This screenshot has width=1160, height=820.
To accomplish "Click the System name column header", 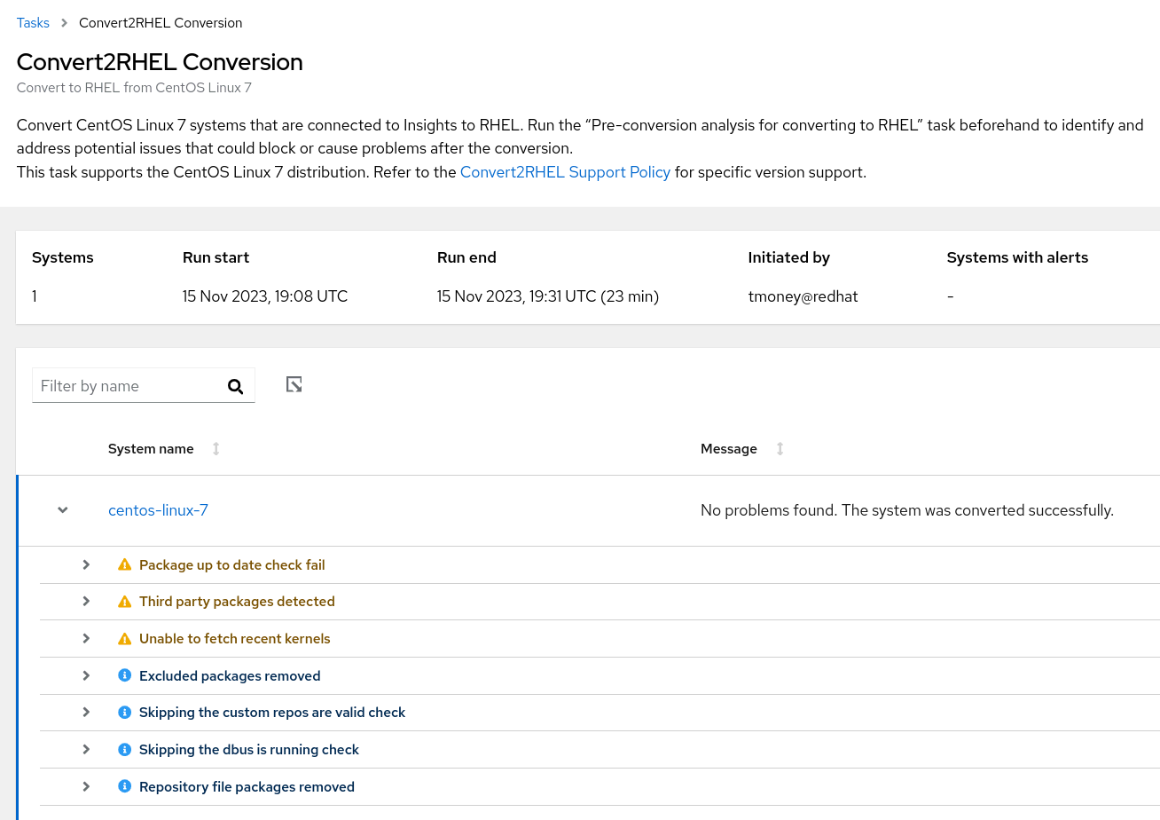I will tap(151, 449).
